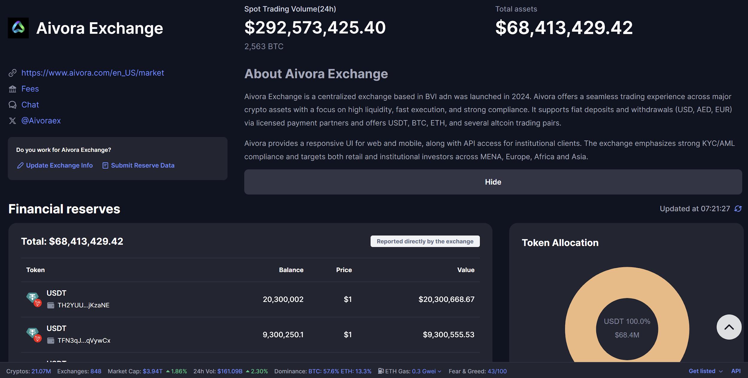
Task: Click the X logo beside @Aivoraex
Action: coord(13,121)
